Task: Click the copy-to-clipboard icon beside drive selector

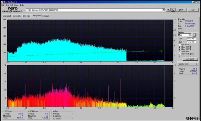Action: 168,10
